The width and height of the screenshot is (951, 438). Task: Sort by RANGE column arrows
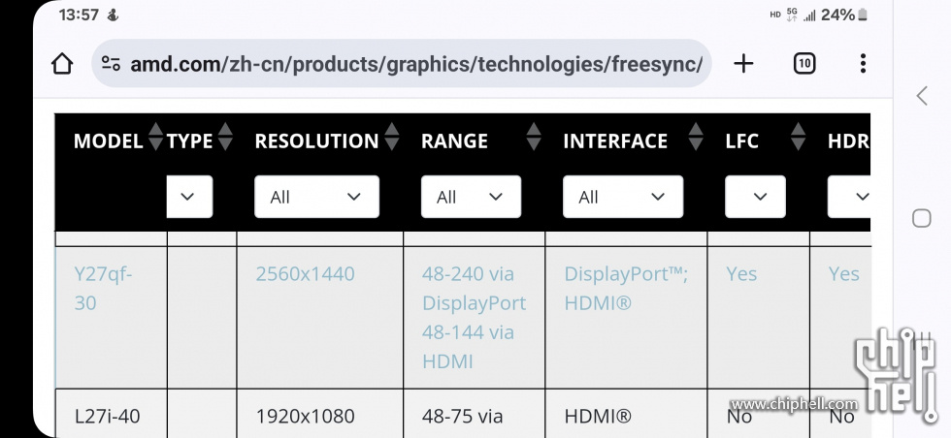(534, 137)
